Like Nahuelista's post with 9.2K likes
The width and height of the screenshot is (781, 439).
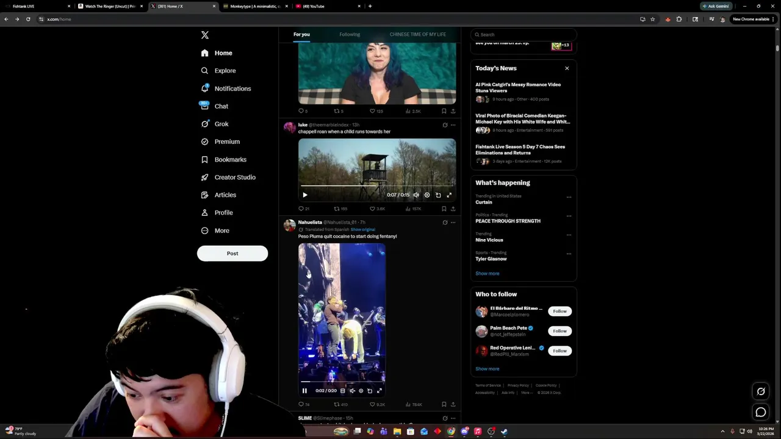click(377, 404)
